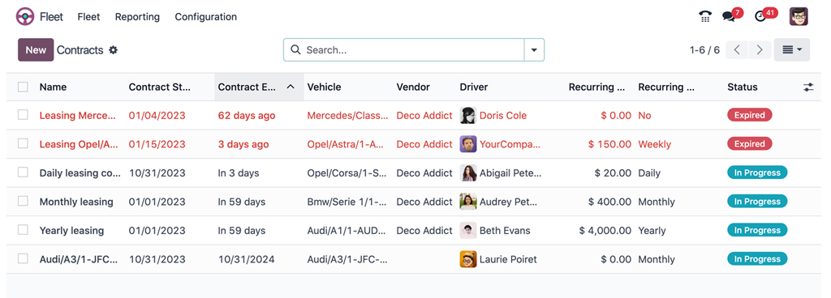
Task: Open the Fleet app home icon
Action: [x=25, y=17]
